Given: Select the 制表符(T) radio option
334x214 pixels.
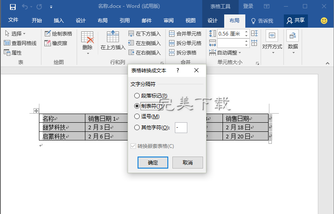Looking at the screenshot, I should tap(137, 106).
